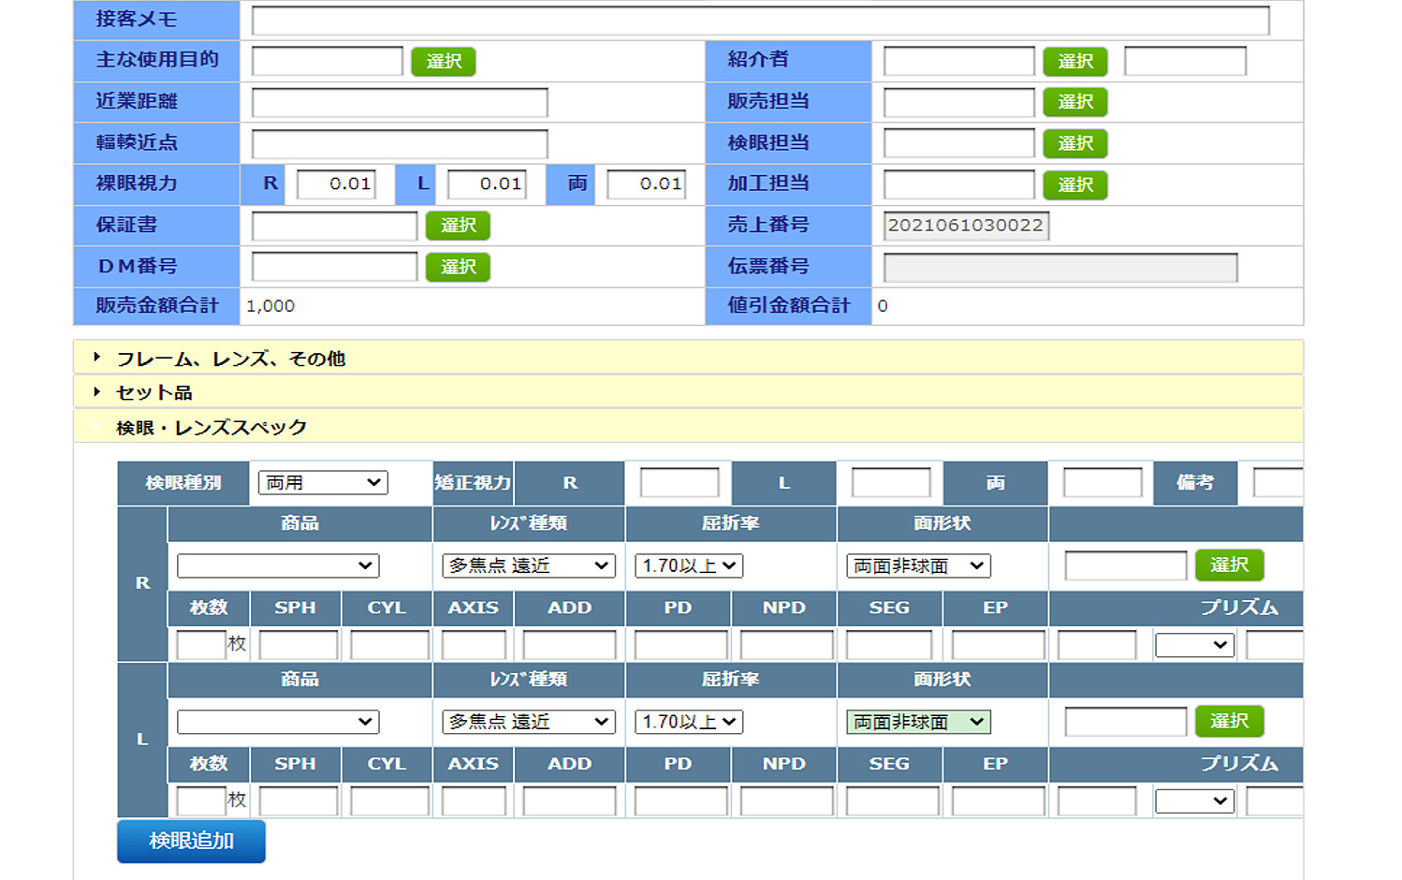Click the 接客メモ text field
Screen dimensions: 1402x880
pyautogui.click(x=760, y=21)
